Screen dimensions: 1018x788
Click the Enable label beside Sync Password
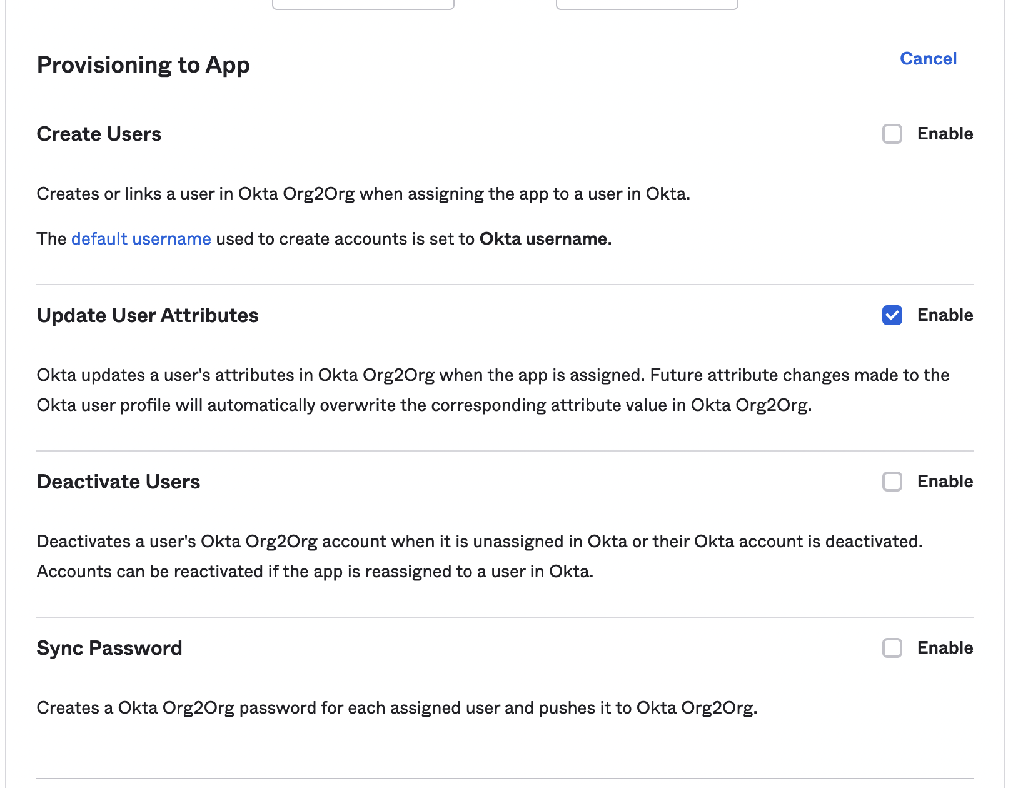tap(945, 648)
